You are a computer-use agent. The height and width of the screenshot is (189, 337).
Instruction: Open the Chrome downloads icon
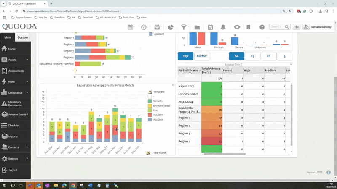tap(320, 11)
